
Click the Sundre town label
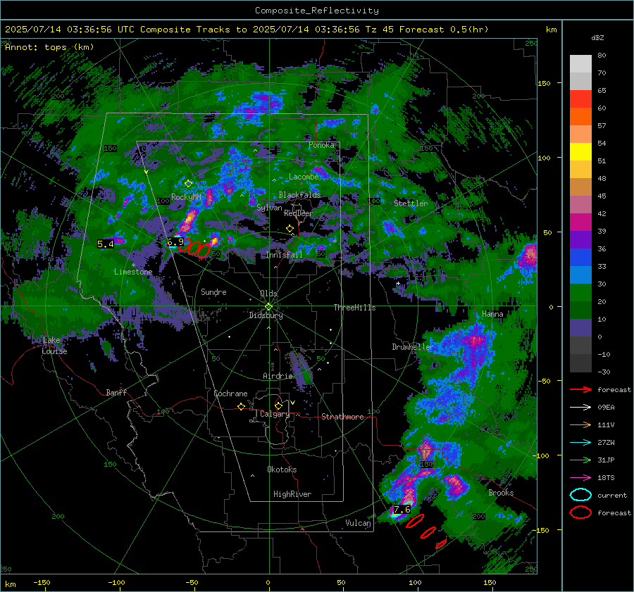pos(213,291)
